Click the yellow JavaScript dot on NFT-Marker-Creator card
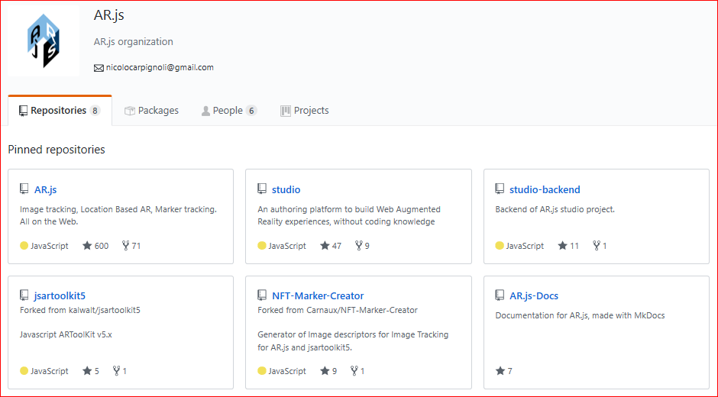The image size is (718, 397). [262, 371]
